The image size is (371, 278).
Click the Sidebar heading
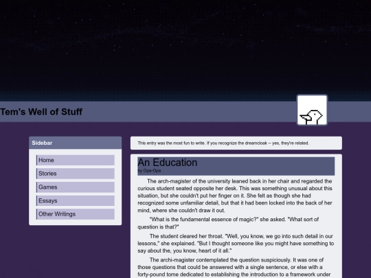[x=42, y=143]
